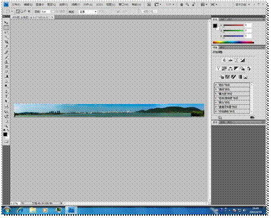Click the red slider in Color panel

pyautogui.click(x=233, y=26)
